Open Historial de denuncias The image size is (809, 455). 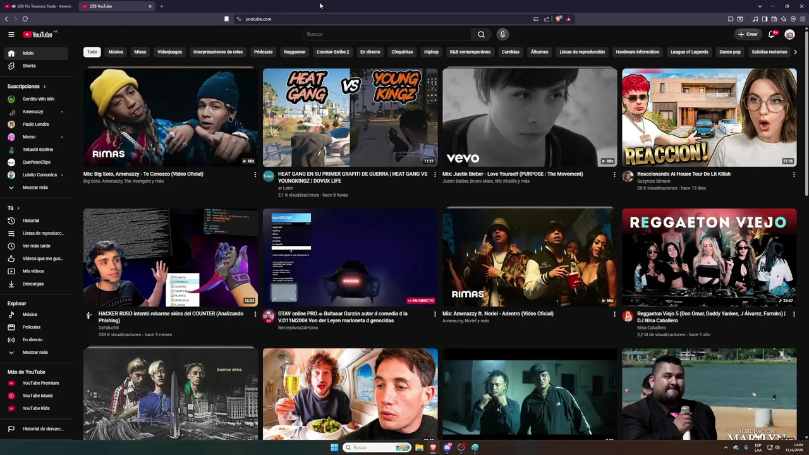pyautogui.click(x=36, y=428)
